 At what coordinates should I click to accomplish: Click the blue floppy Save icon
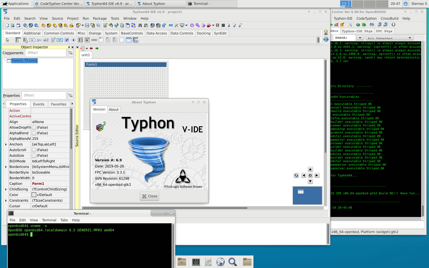(87, 25)
